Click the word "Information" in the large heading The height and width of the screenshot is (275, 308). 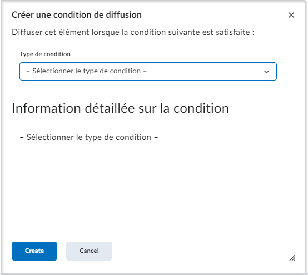(x=46, y=108)
